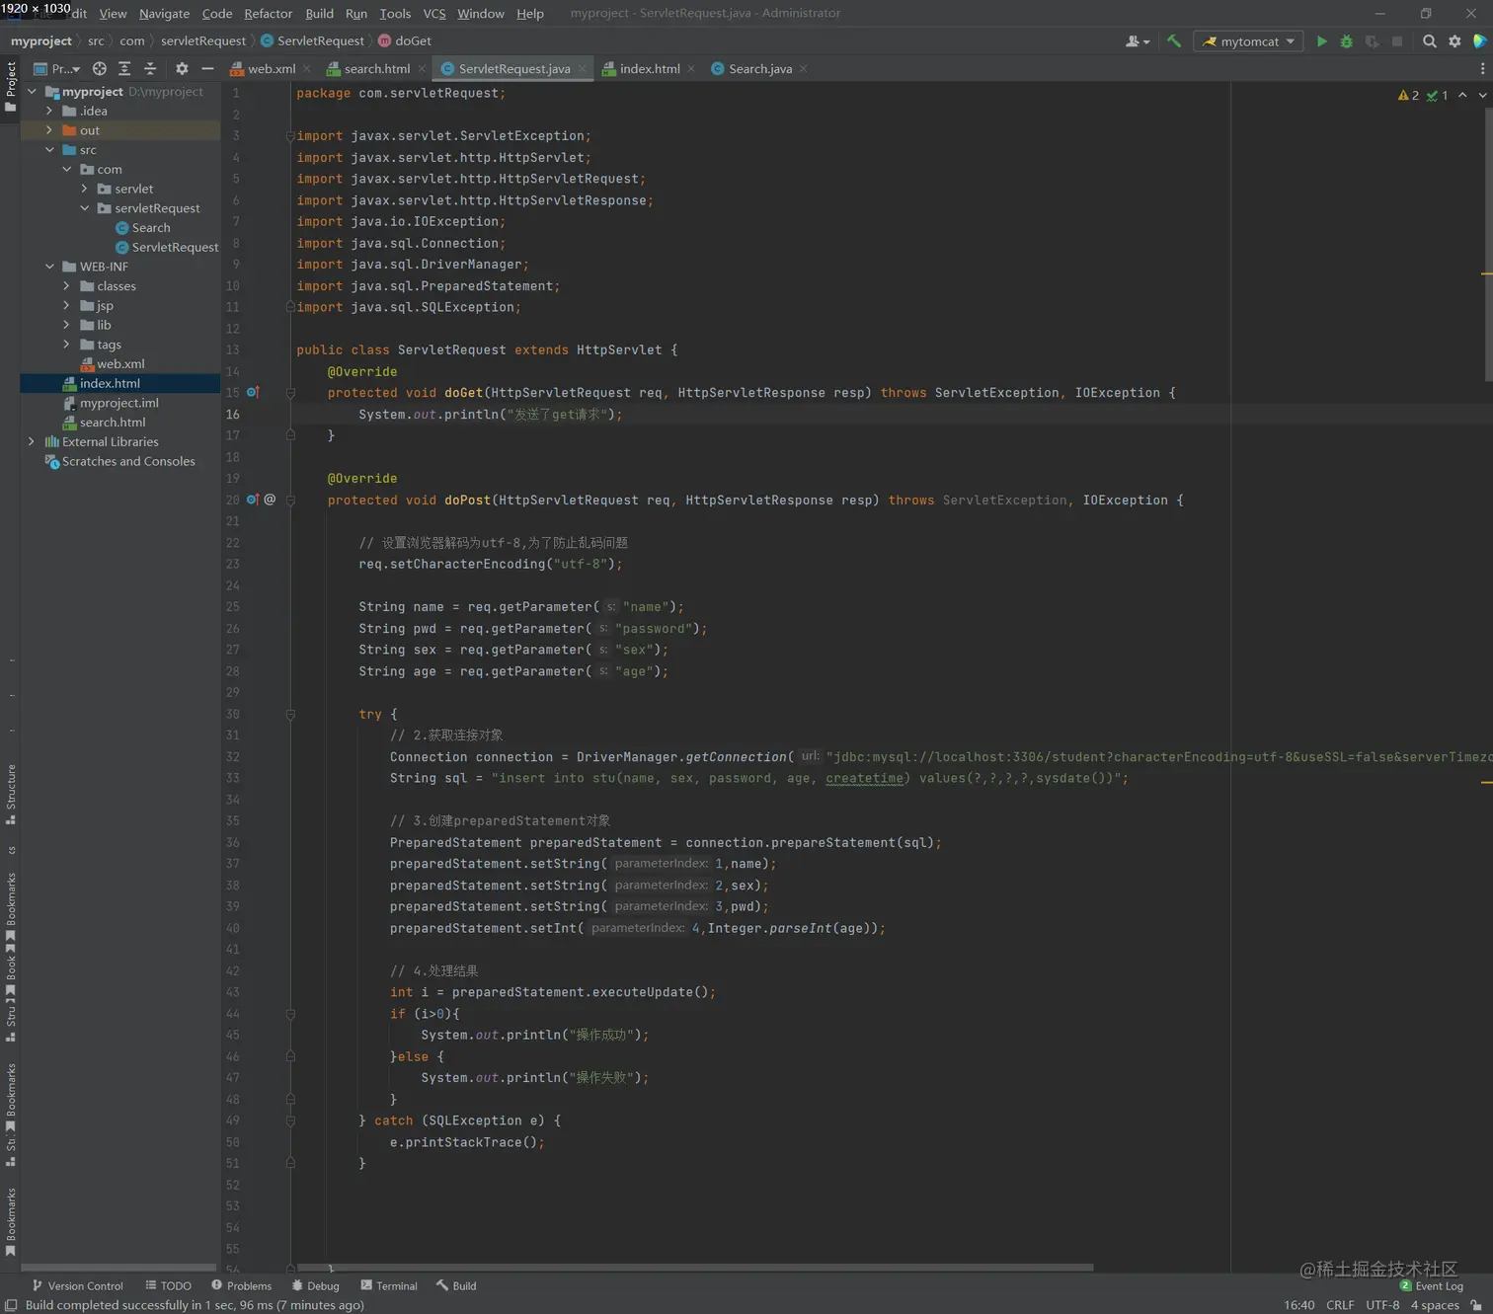Expand the External Libraries node
Viewport: 1493px width, 1314px height.
[x=32, y=442]
